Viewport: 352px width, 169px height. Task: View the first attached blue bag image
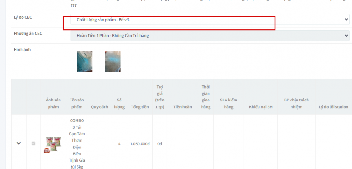point(84,61)
